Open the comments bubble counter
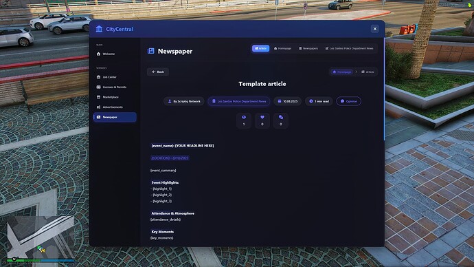 click(280, 120)
